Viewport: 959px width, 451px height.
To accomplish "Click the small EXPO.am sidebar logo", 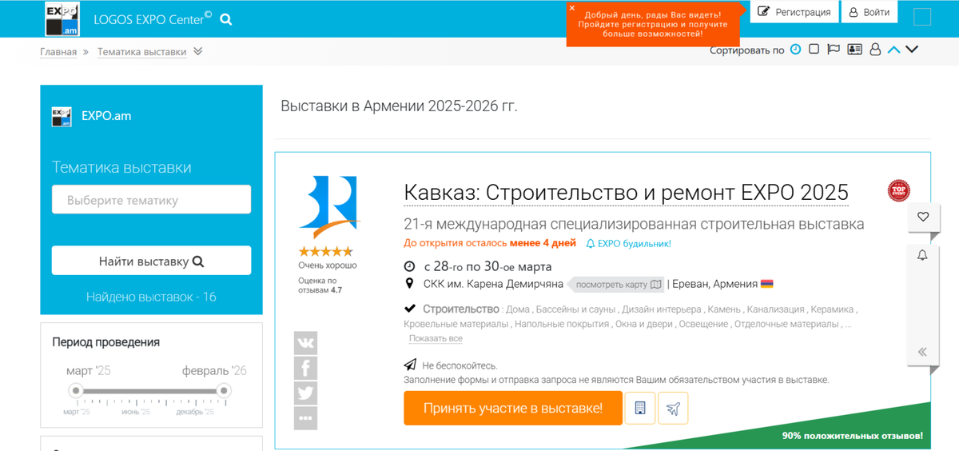I will coord(62,116).
